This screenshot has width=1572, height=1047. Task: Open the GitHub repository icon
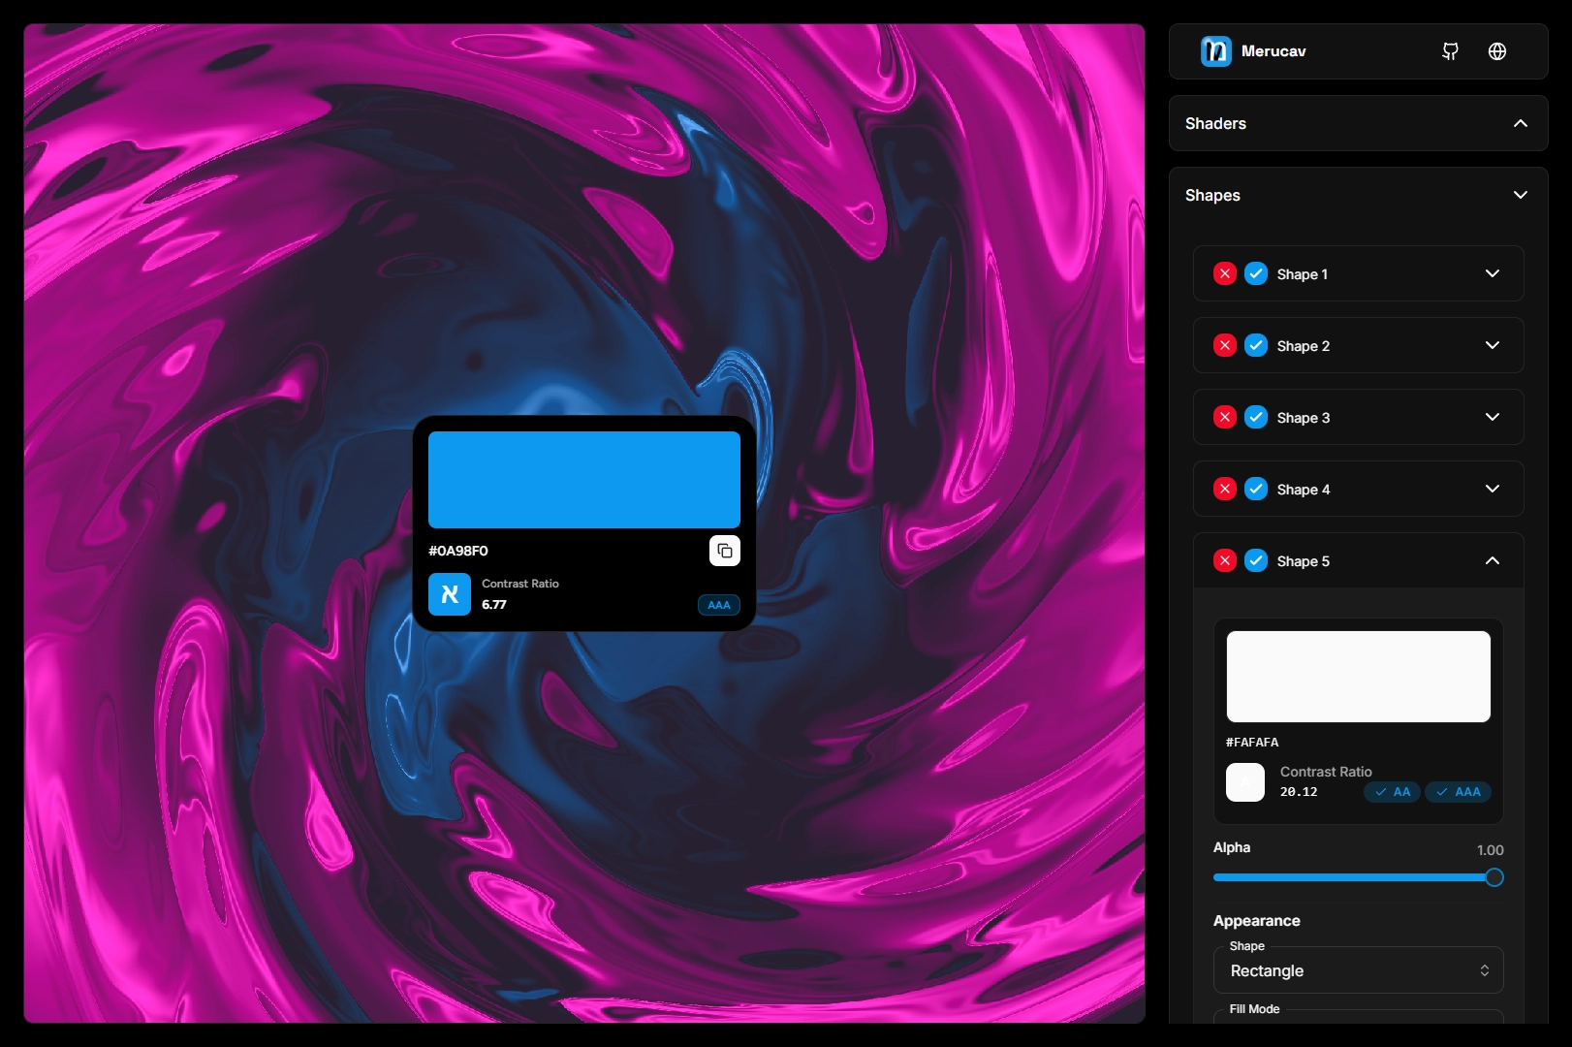pos(1450,50)
